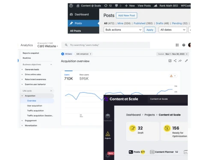This screenshot has width=214, height=160.
Task: Collapse the Acquisition tree item
Action: click(x=22, y=96)
